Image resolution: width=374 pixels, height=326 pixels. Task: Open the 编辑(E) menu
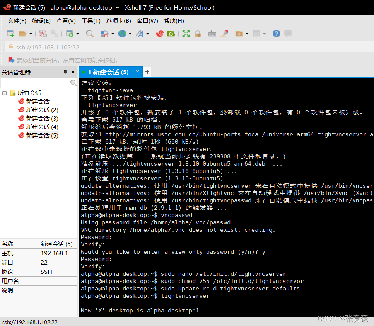[41, 21]
